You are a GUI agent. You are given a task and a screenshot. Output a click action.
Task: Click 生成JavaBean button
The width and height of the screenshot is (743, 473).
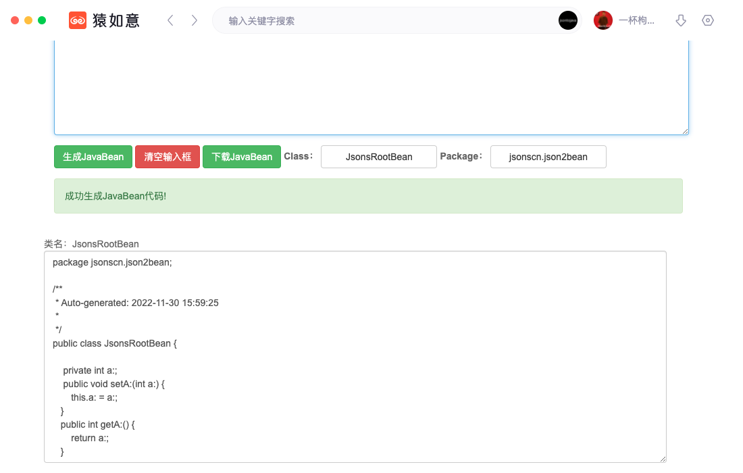click(x=93, y=157)
